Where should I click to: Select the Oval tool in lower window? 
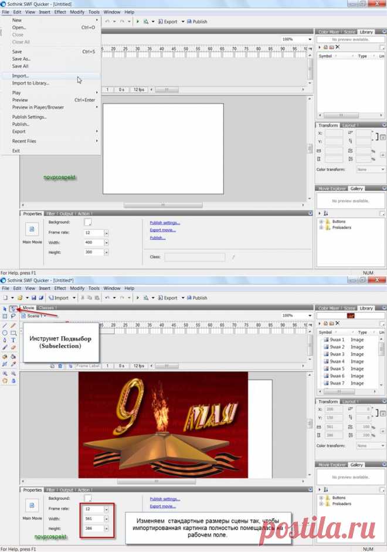pos(5,333)
